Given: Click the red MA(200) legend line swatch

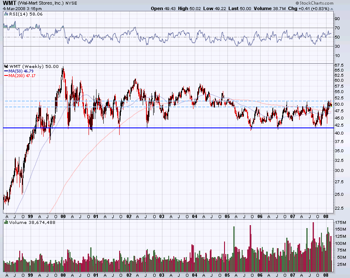Looking at the screenshot, I should (x=6, y=76).
